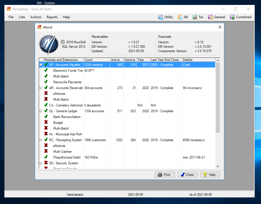Image resolution: width=261 pixels, height=204 pixels.
Task: Click green check beside AR - Accounts Receivable
Action: tap(46, 88)
